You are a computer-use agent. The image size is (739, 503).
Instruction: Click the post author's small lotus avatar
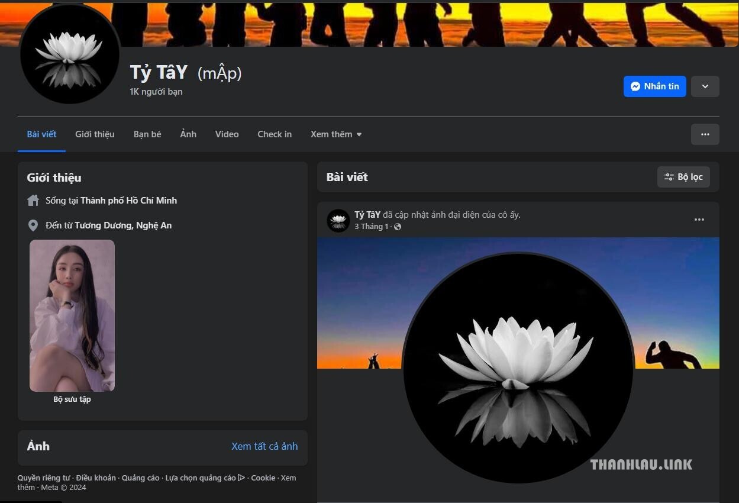[338, 220]
